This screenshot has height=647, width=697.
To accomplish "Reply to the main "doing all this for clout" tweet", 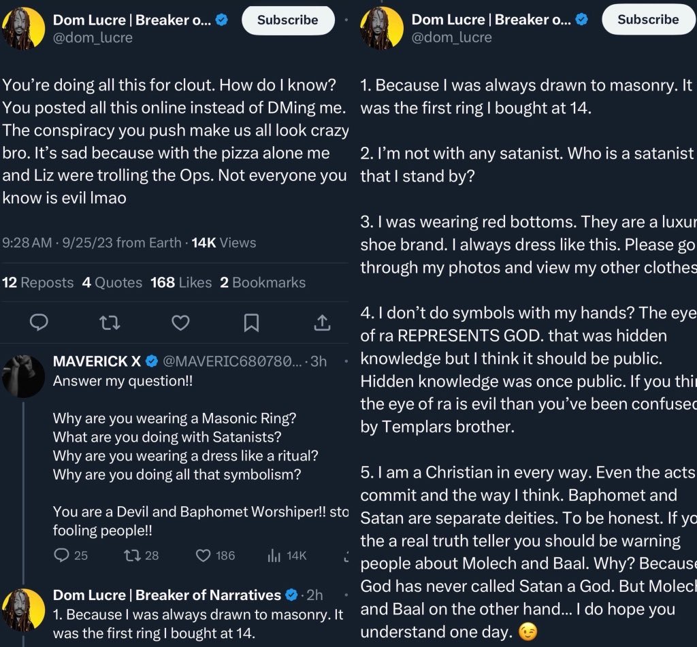I will click(x=39, y=322).
